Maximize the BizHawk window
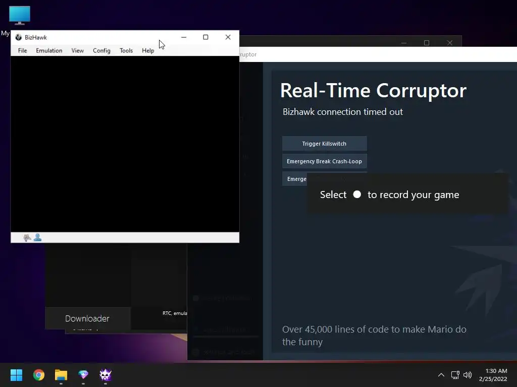 (206, 37)
